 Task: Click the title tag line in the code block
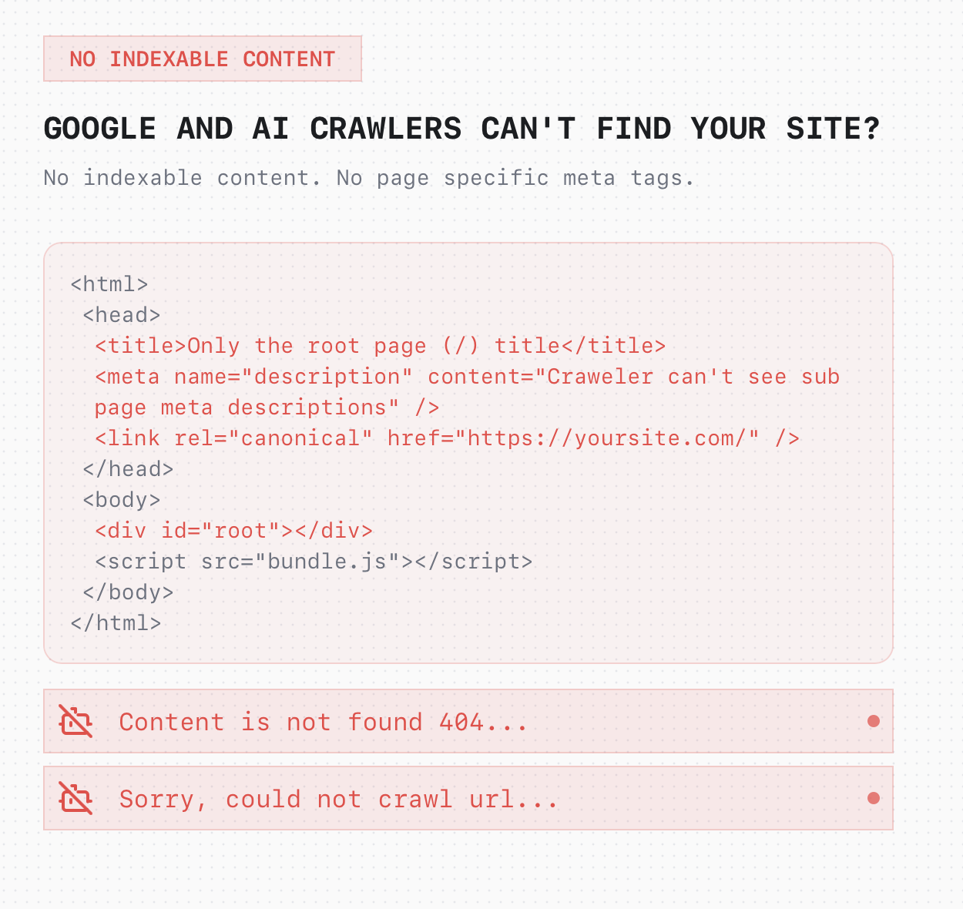380,346
